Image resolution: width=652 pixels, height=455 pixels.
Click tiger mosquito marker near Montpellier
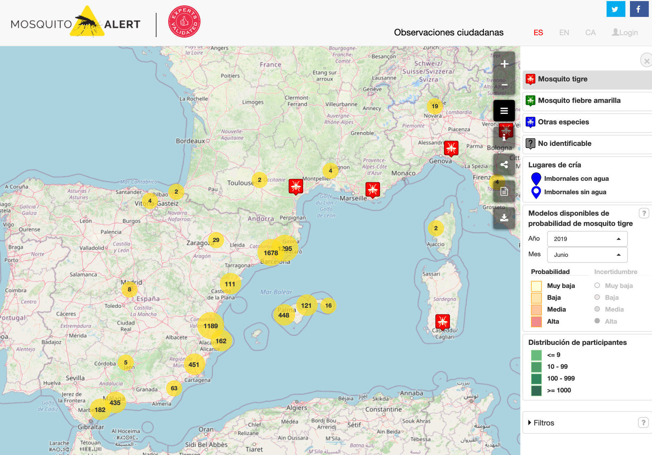[x=296, y=187]
